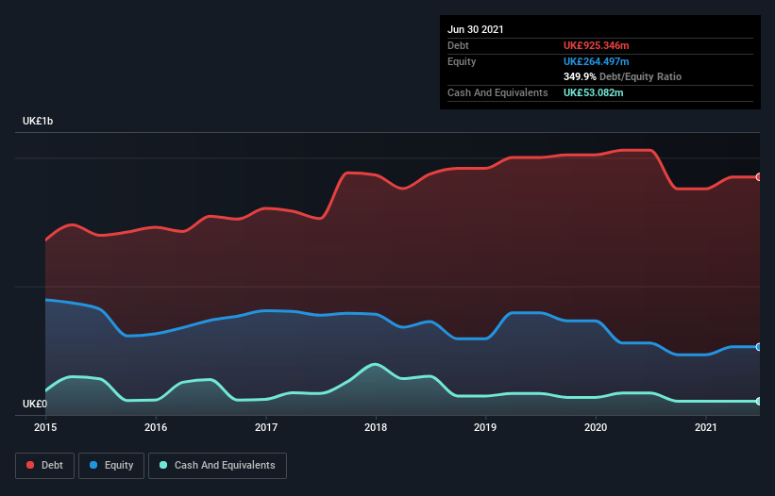Toggle Cash And Equivalents legend button

tap(217, 466)
